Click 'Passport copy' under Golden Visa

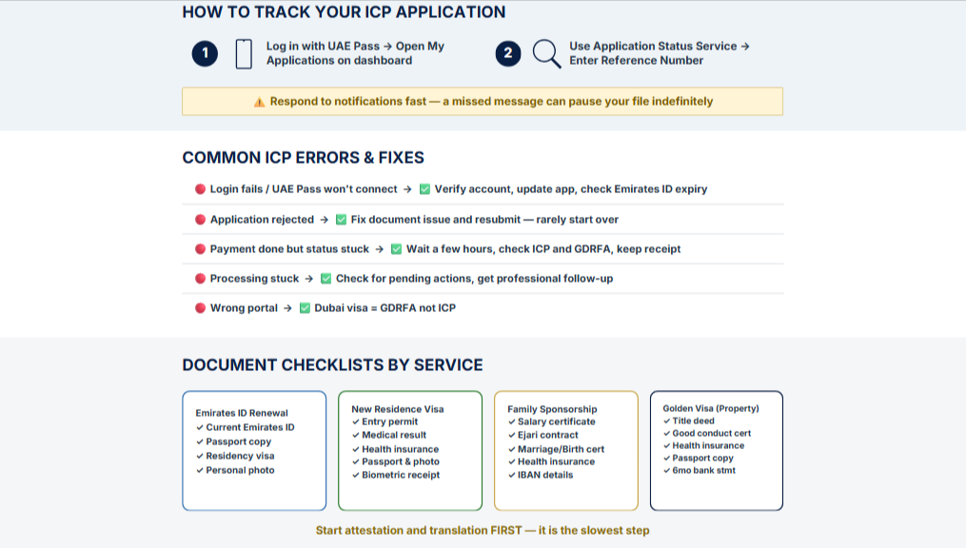(703, 459)
